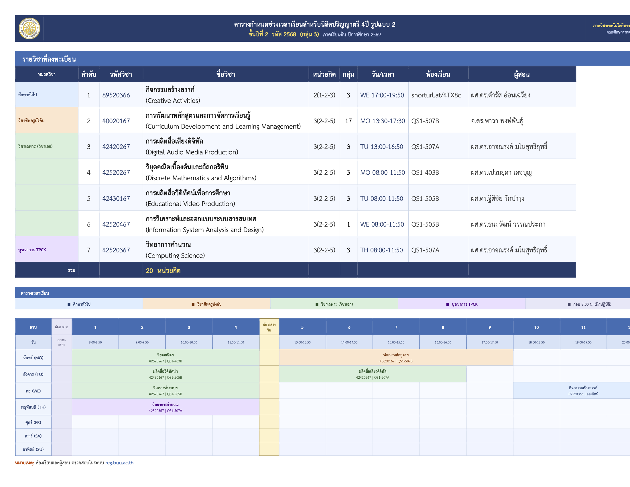Click instructor ผศ.ดร.ธนะวัฒน์ วรรณประภา
The width and height of the screenshot is (630, 487).
coord(508,224)
